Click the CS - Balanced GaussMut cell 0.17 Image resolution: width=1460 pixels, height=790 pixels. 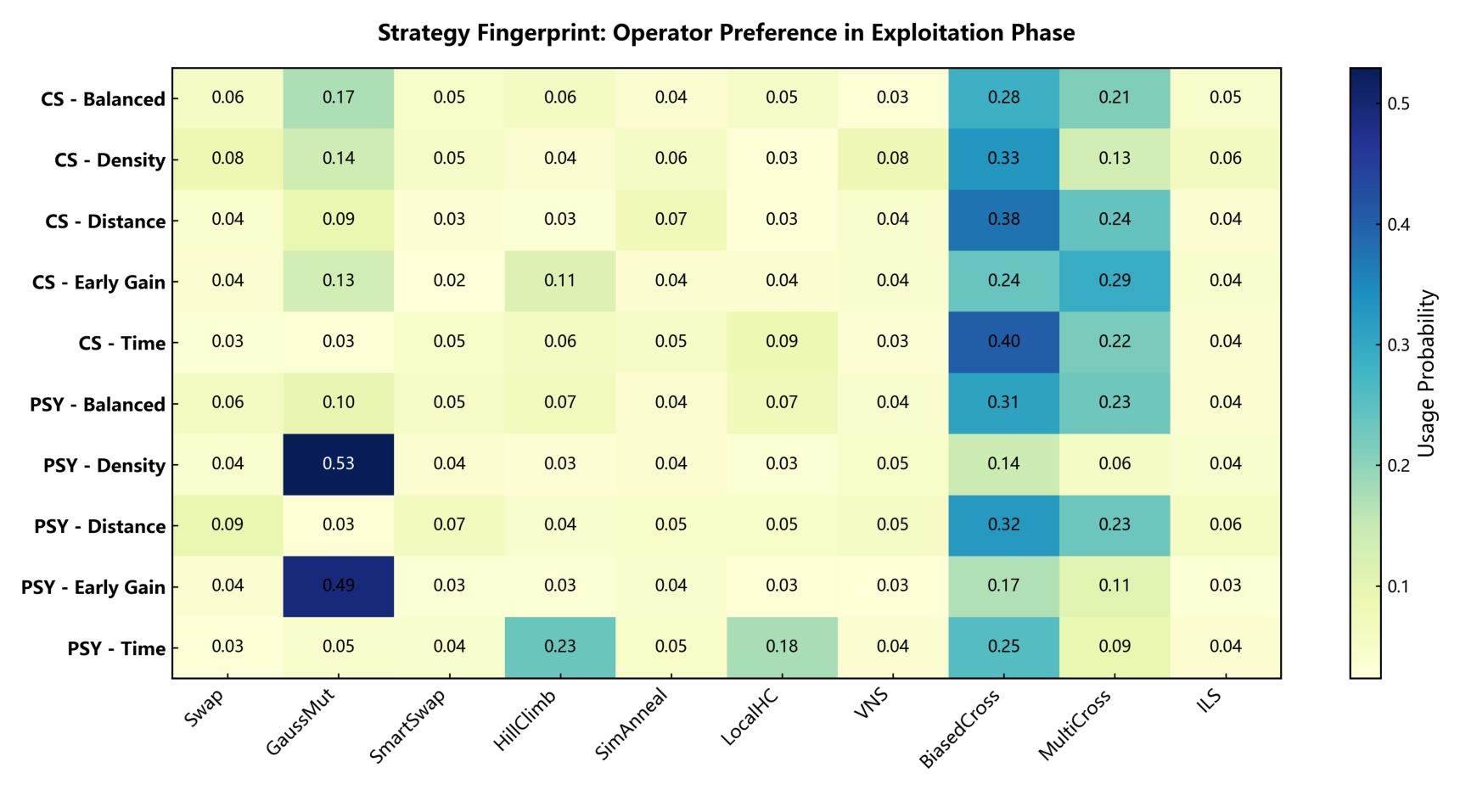pyautogui.click(x=339, y=98)
